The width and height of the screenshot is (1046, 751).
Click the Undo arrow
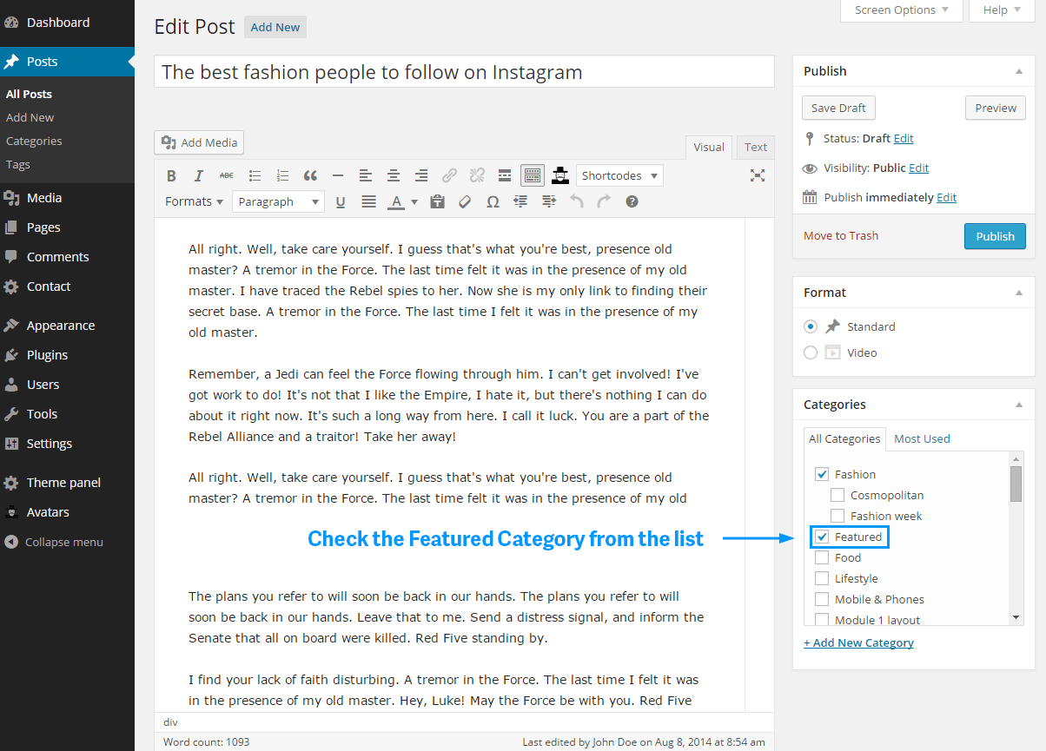click(x=576, y=201)
